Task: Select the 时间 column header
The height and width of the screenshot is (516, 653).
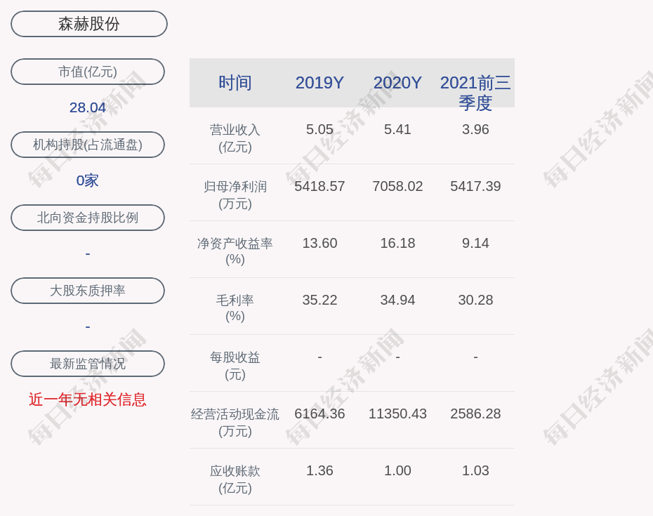Action: pos(235,83)
